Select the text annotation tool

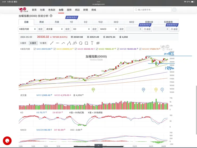click(92, 43)
